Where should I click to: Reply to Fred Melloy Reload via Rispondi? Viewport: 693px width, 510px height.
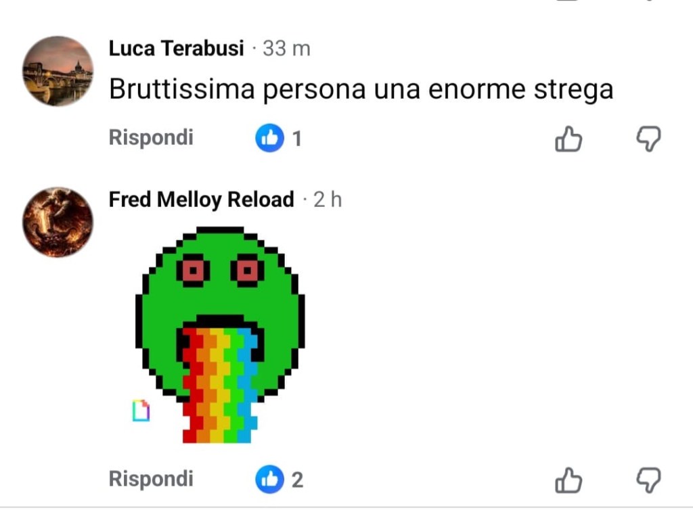151,479
